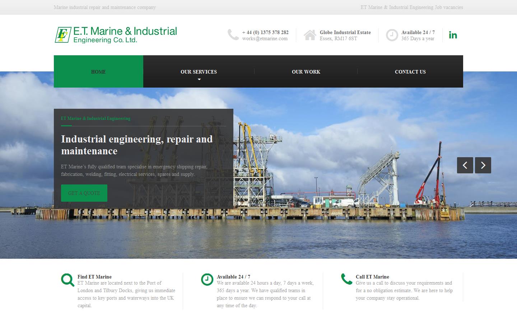The height and width of the screenshot is (323, 517).
Task: Click '365 Days a year' text
Action: point(418,39)
